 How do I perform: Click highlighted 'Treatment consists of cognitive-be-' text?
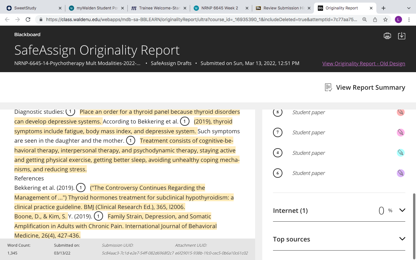[187, 140]
